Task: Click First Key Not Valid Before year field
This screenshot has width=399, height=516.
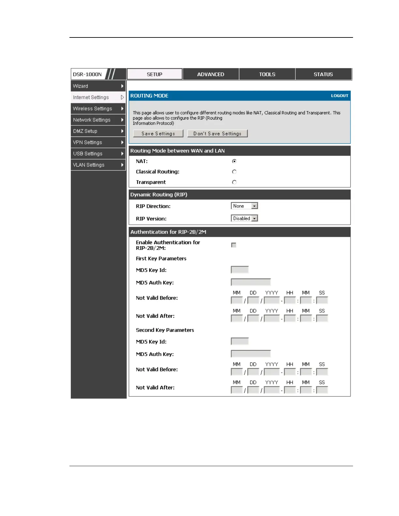Action: (272, 300)
